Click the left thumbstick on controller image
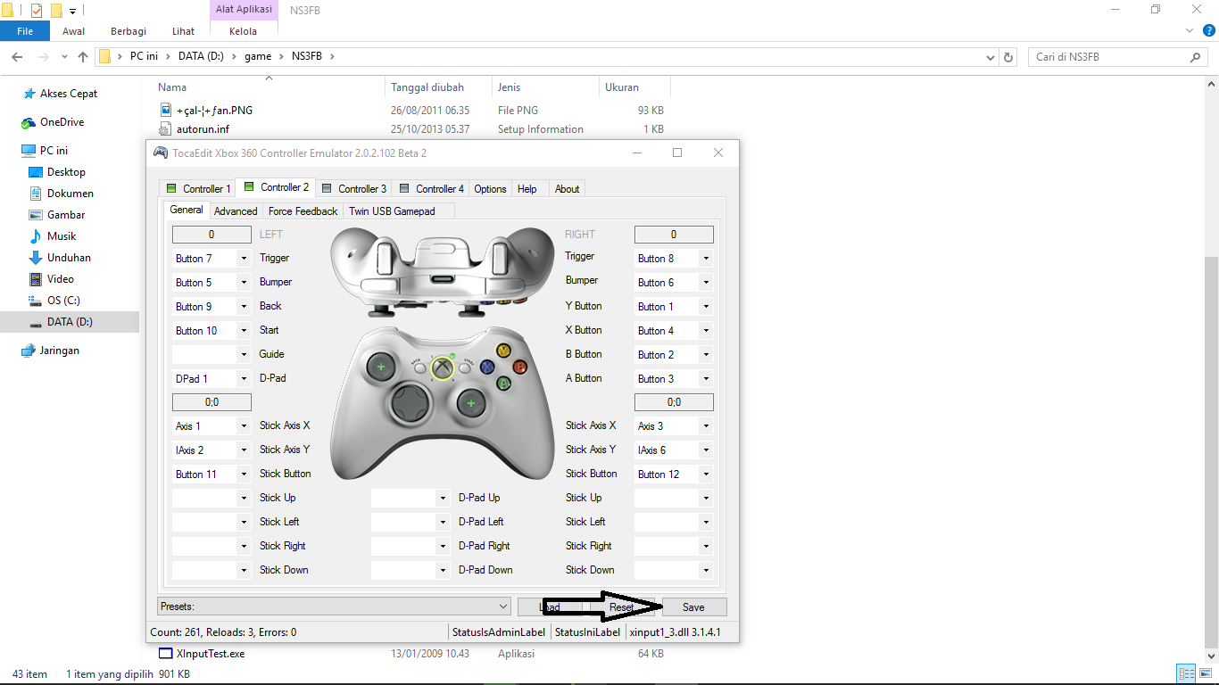This screenshot has height=685, width=1219. coord(381,367)
